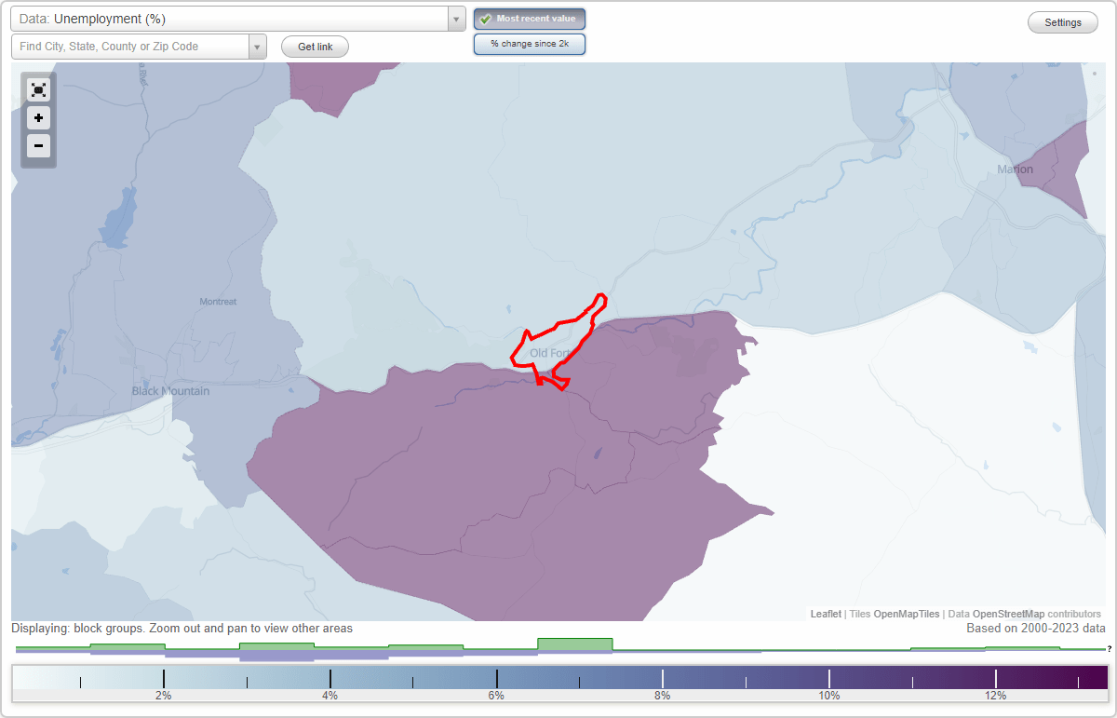Open the Data dropdown arrow
1117x718 pixels.
tap(456, 19)
